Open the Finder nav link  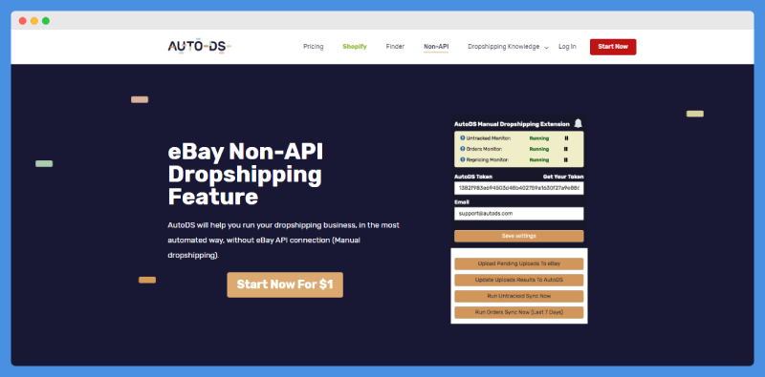point(395,47)
